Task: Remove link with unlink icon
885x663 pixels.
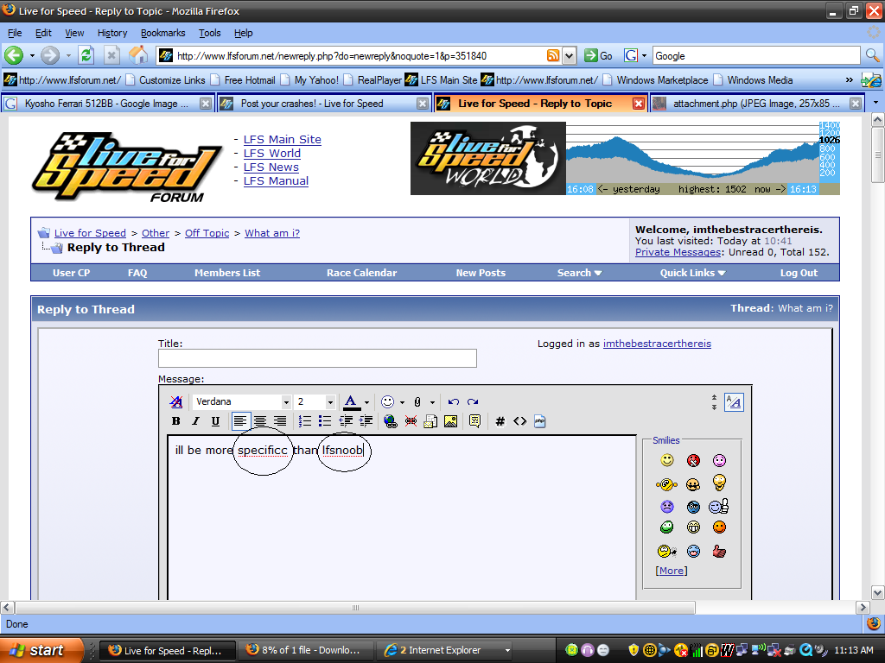Action: (411, 421)
